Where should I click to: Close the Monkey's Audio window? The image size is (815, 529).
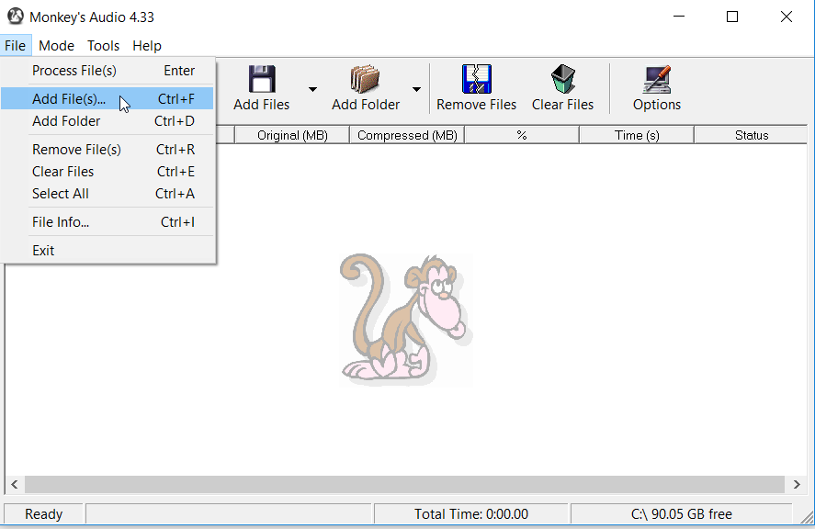tap(786, 17)
